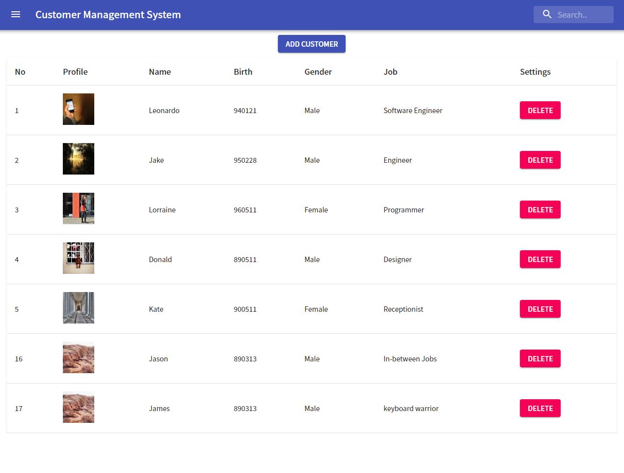Click Jason's birth value 890313
Screen dimensions: 624x473
245,359
